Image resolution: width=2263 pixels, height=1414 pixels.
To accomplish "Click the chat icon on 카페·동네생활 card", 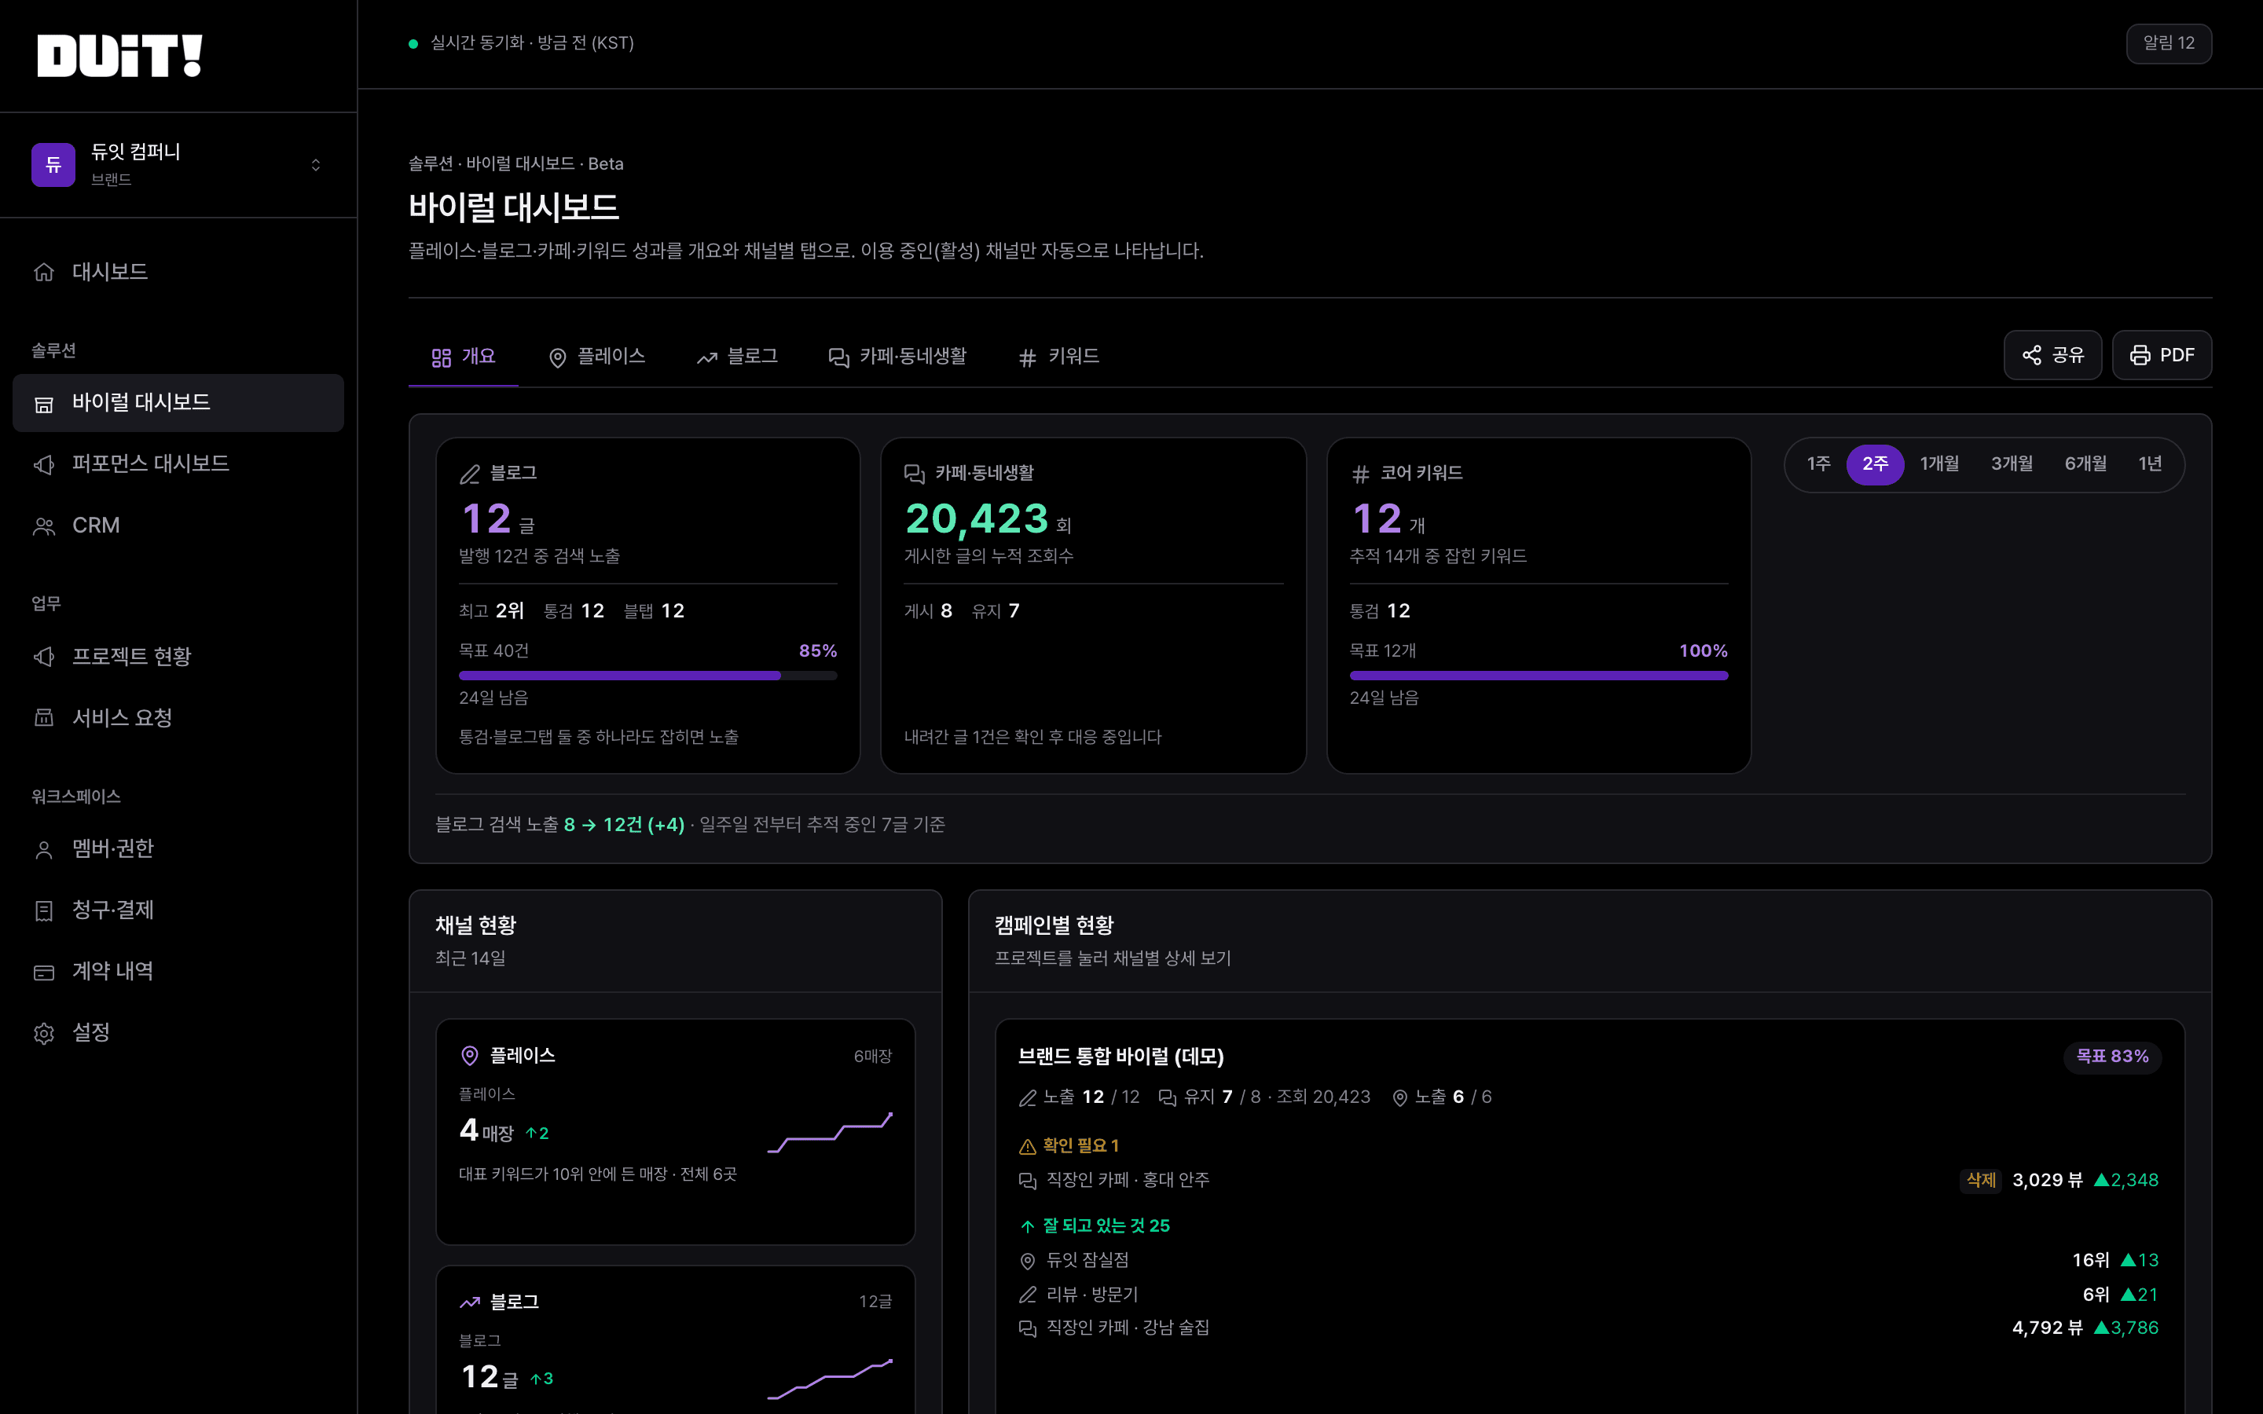I will [915, 474].
